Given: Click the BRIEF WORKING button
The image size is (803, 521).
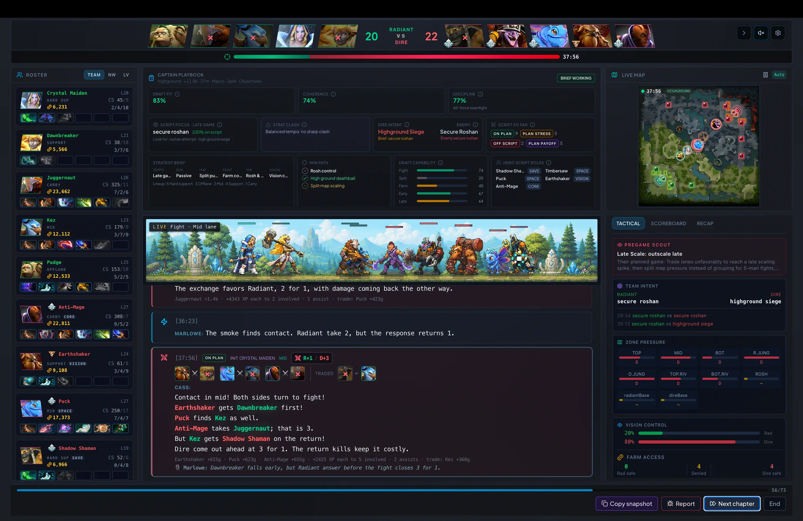Looking at the screenshot, I should [576, 78].
